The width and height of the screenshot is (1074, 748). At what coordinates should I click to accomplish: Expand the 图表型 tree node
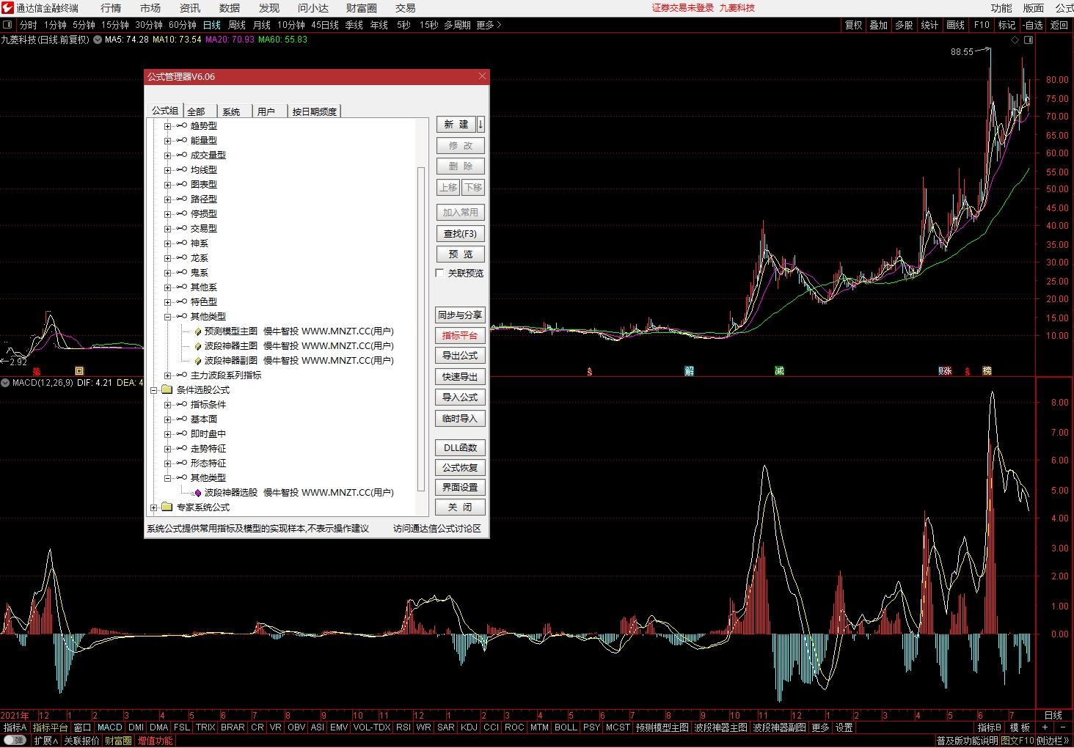click(167, 185)
